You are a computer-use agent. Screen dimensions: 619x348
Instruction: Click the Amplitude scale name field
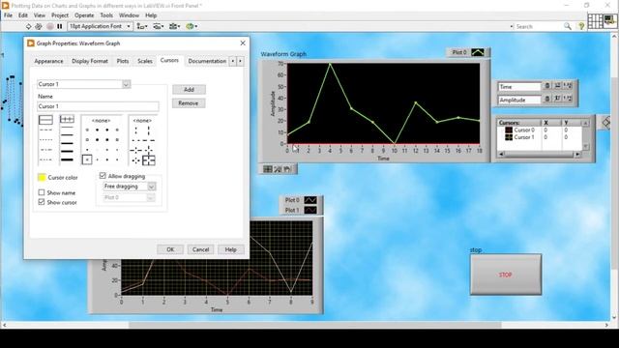point(519,100)
